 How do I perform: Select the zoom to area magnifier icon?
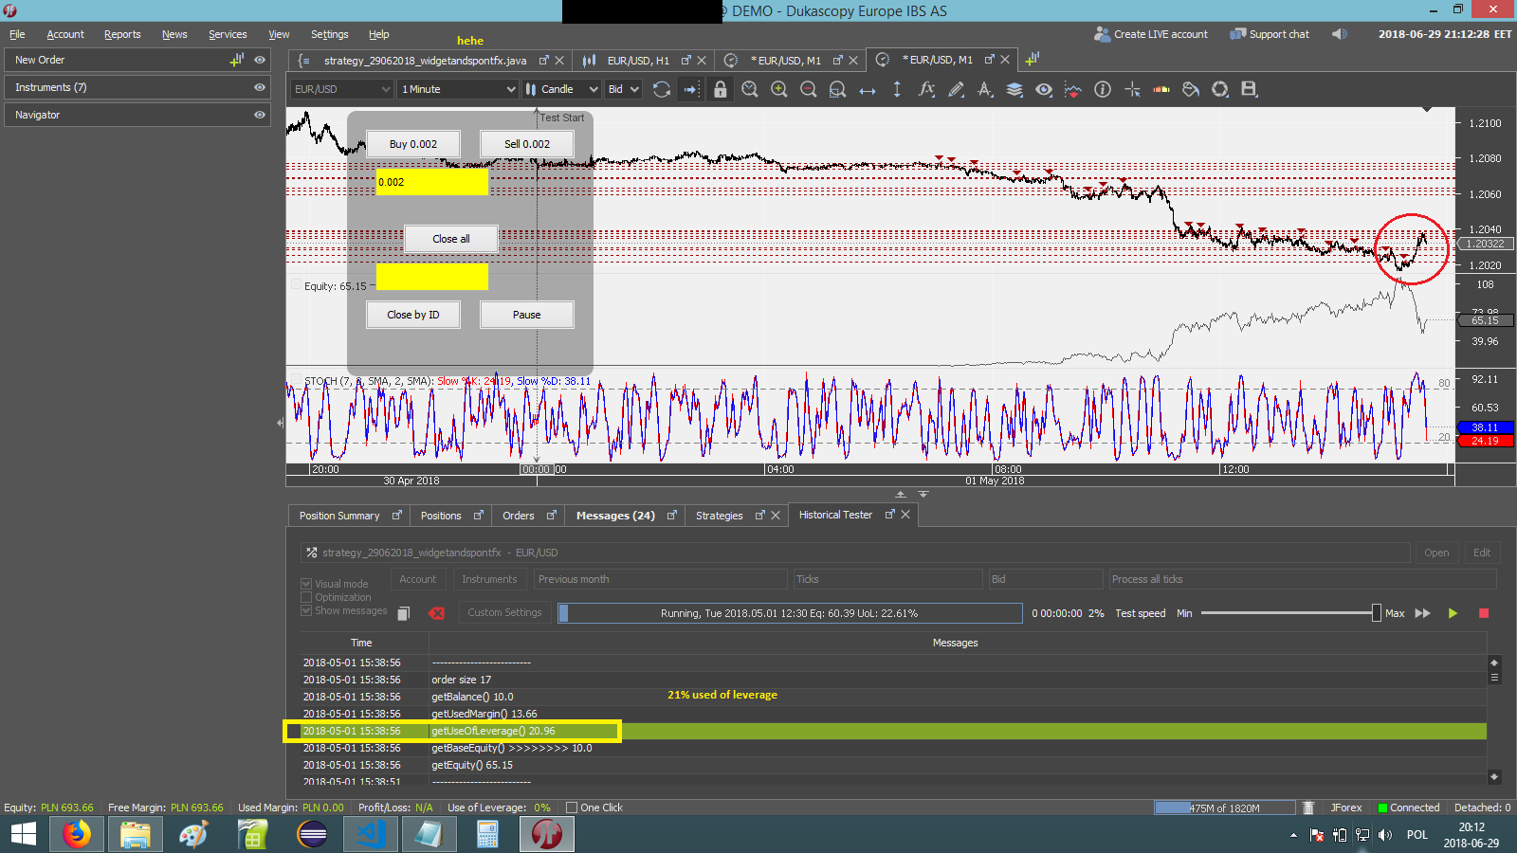click(x=838, y=89)
